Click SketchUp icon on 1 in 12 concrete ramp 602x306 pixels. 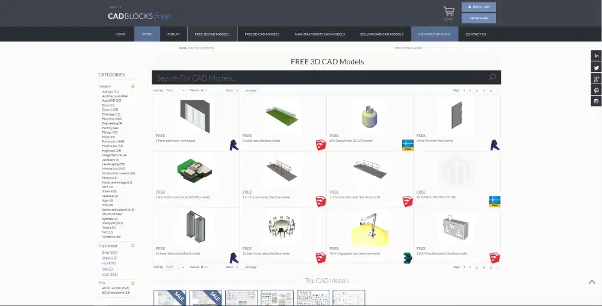click(x=408, y=201)
